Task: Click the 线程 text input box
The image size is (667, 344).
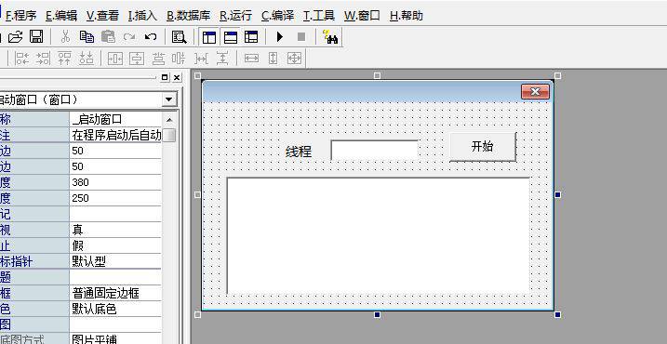Action: [x=374, y=150]
